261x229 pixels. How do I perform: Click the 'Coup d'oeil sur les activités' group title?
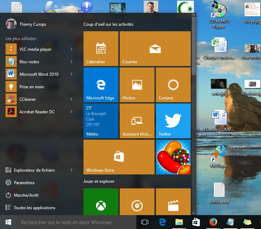point(108,24)
